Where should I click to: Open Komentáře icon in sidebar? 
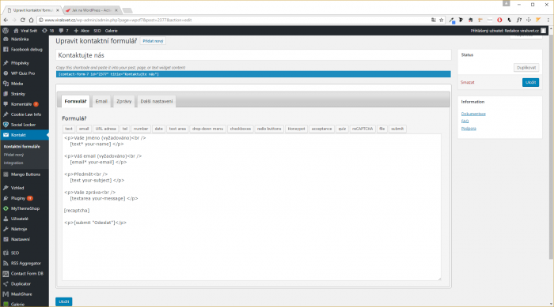[6, 104]
